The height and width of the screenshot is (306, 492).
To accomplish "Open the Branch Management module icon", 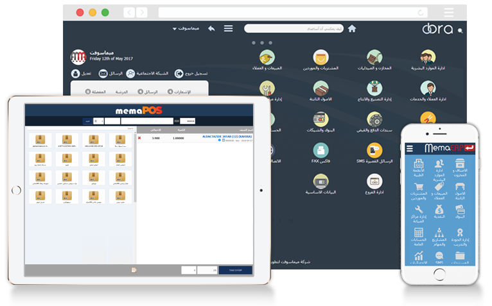I will point(374,180).
